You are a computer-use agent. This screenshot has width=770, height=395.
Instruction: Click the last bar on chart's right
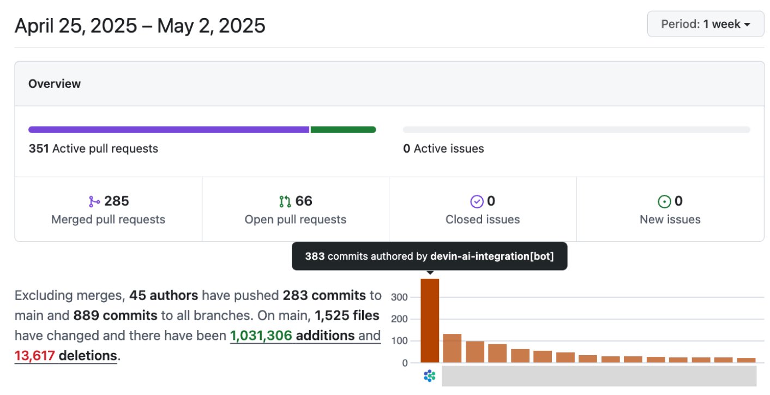(746, 360)
